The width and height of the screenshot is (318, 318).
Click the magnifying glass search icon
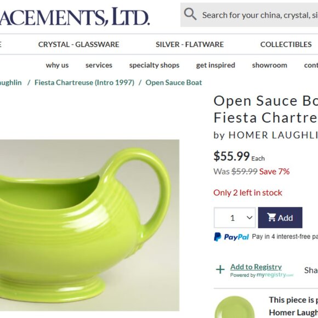(x=190, y=14)
